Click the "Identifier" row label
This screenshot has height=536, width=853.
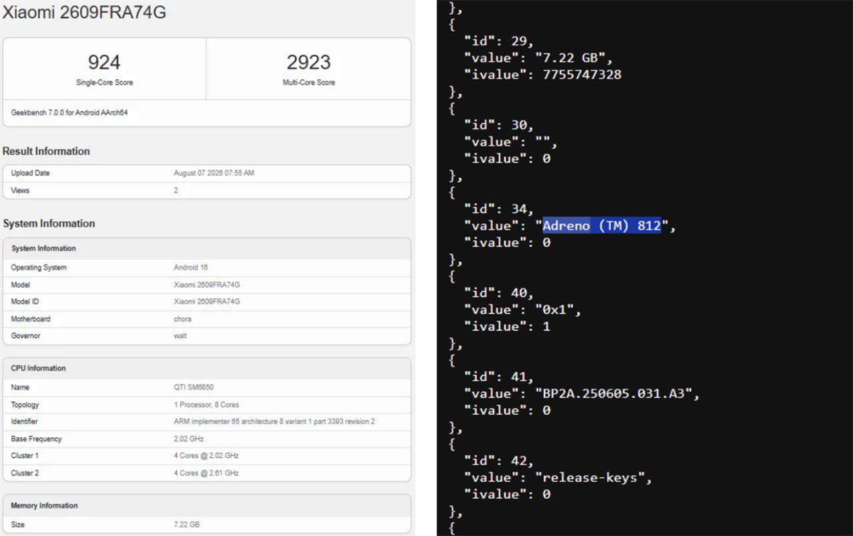point(25,422)
